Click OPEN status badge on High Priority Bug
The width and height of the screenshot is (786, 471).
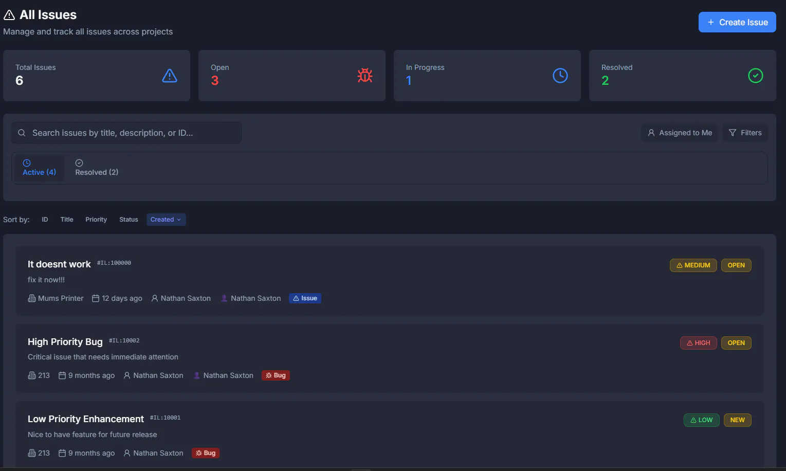[x=736, y=343]
